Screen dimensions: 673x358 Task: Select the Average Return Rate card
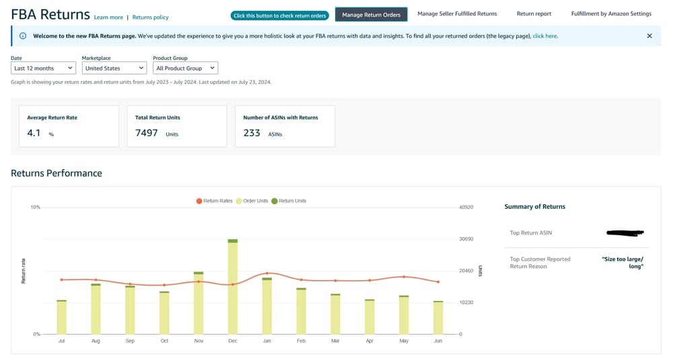69,126
